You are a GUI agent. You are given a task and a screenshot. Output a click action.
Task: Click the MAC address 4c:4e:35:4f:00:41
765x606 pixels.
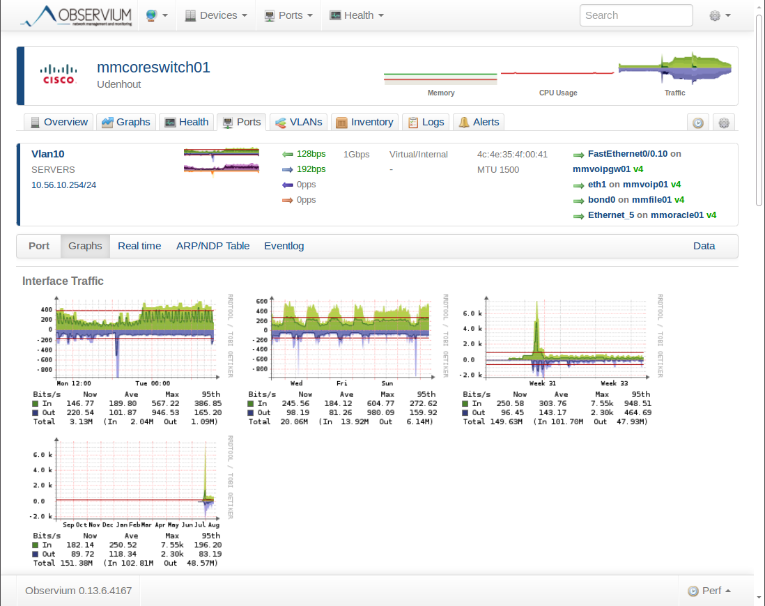point(512,154)
